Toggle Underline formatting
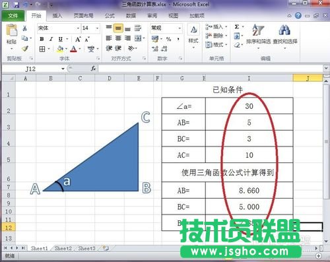Image resolution: width=330 pixels, height=262 pixels. coord(60,40)
